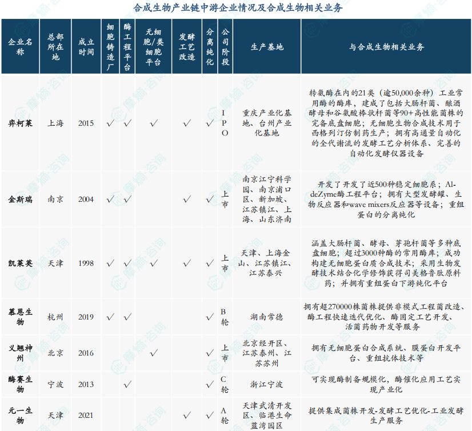Click headquarters cell 北京
This screenshot has width=472, height=431.
coord(55,353)
